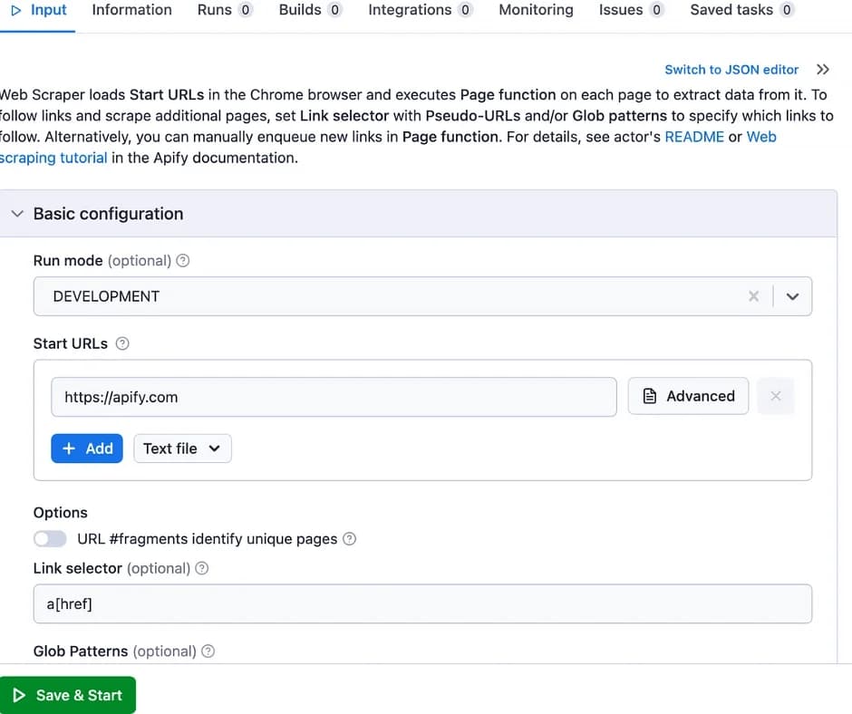Remove the apify.com start URL via X icon
This screenshot has height=714, width=852.
(775, 396)
